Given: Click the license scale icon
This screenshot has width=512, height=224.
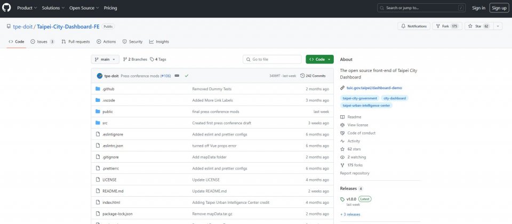Looking at the screenshot, I should coord(342,125).
